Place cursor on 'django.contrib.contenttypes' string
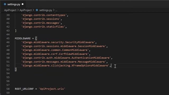Screen dimensions: 169x95 (x=44, y=15)
